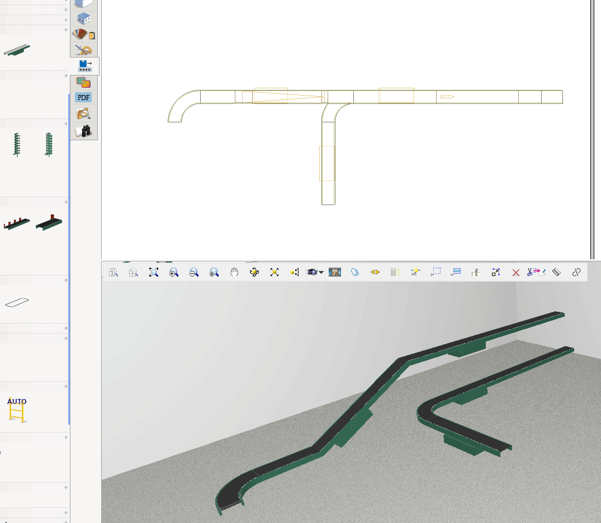
Task: Click the chain link icon
Action: point(576,273)
